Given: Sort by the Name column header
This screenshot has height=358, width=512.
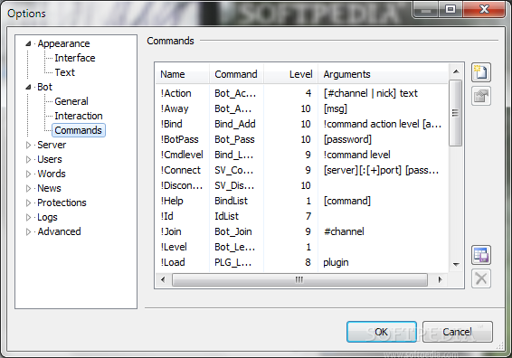Looking at the screenshot, I should tap(182, 74).
